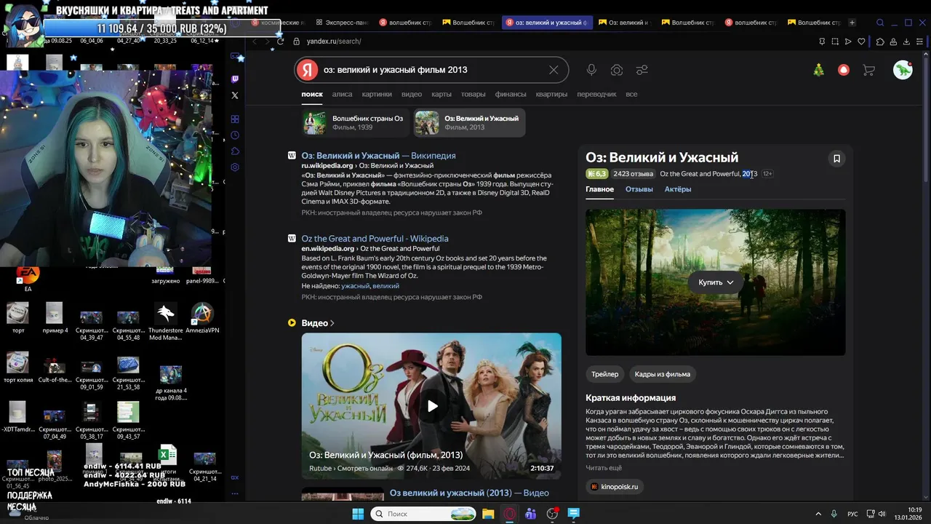
Task: Click the browser tab search magnifier
Action: pos(880,23)
